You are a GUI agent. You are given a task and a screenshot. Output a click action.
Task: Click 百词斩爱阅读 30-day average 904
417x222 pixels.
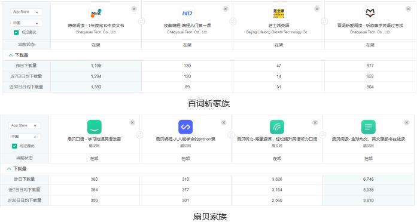(370, 87)
